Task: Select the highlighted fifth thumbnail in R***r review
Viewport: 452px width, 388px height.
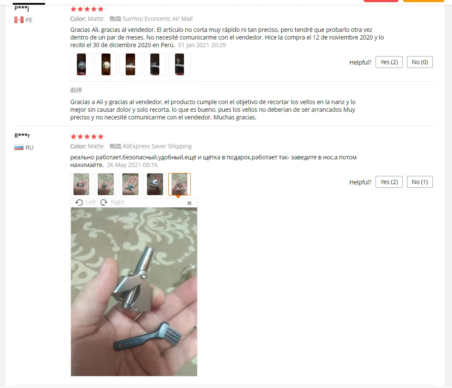Action: (x=179, y=184)
